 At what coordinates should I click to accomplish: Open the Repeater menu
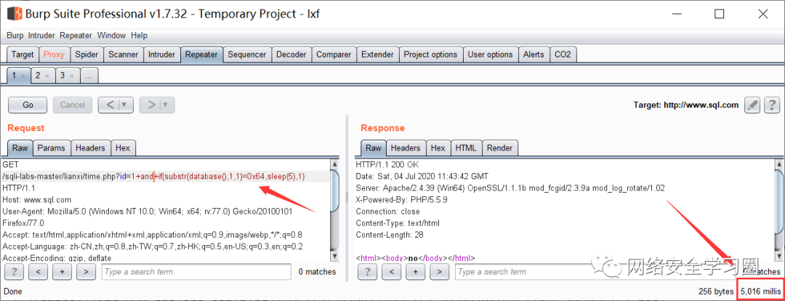tap(76, 36)
